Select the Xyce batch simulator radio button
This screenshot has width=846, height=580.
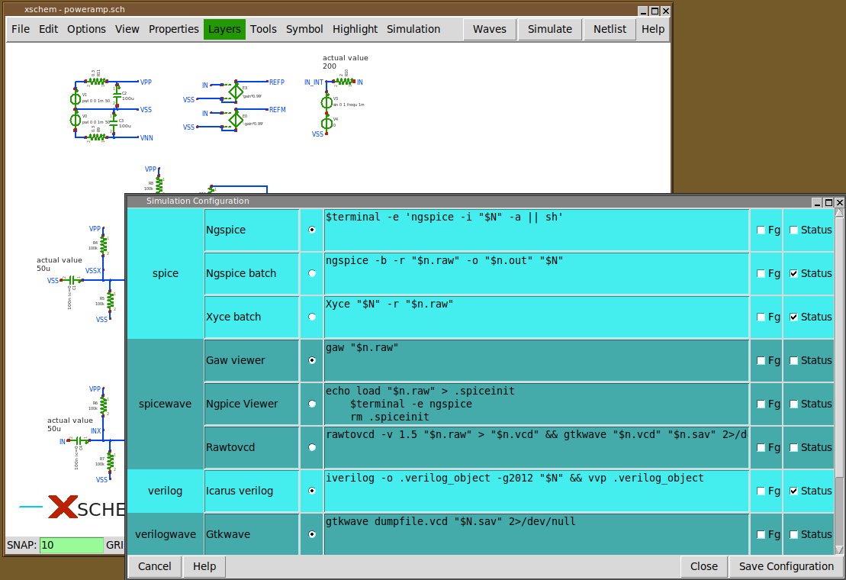pyautogui.click(x=312, y=317)
